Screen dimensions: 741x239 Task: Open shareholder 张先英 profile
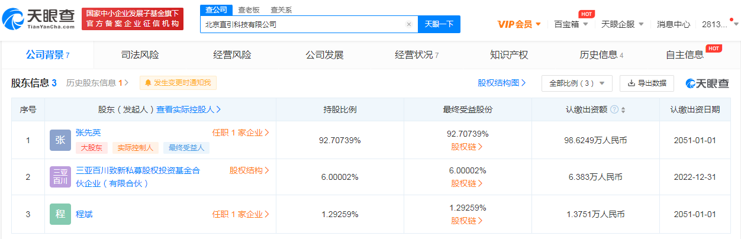[88, 133]
